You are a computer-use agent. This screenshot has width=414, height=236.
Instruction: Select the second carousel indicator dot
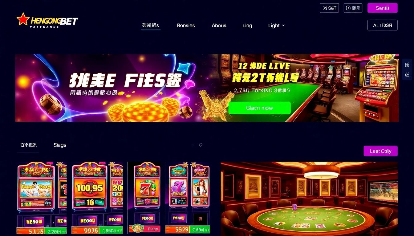click(201, 145)
